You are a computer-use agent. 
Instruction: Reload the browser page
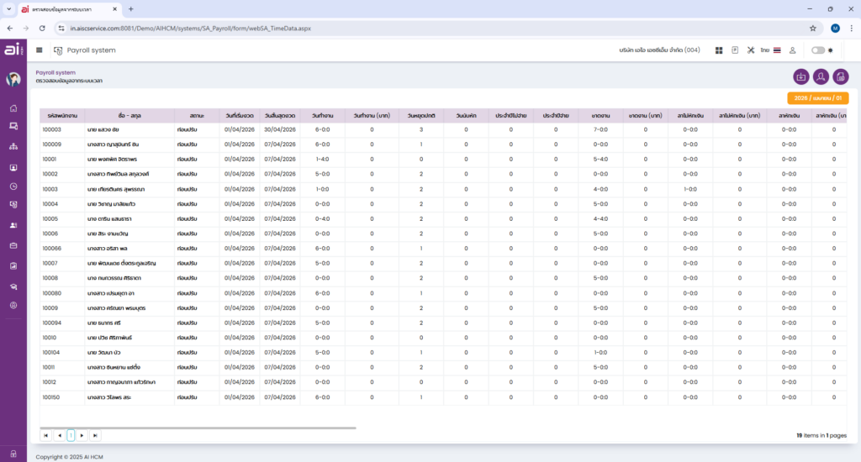(x=42, y=28)
